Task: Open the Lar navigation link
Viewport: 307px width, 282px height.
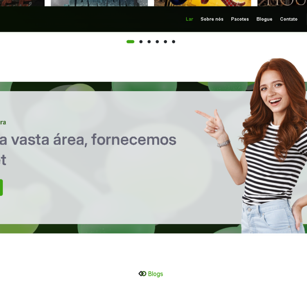Action: [x=189, y=19]
